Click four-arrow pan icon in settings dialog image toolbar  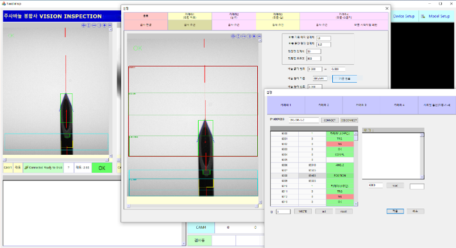tap(233, 36)
